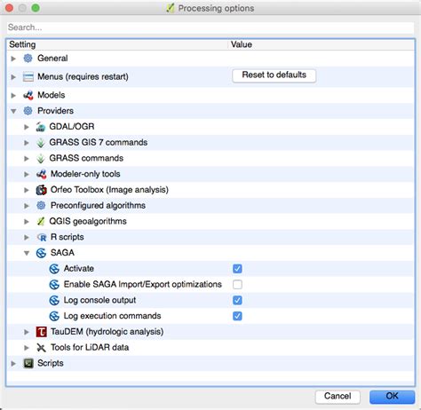Viewport: 421px width, 410px height.
Task: Toggle Log execution commands checkbox
Action: (x=237, y=316)
